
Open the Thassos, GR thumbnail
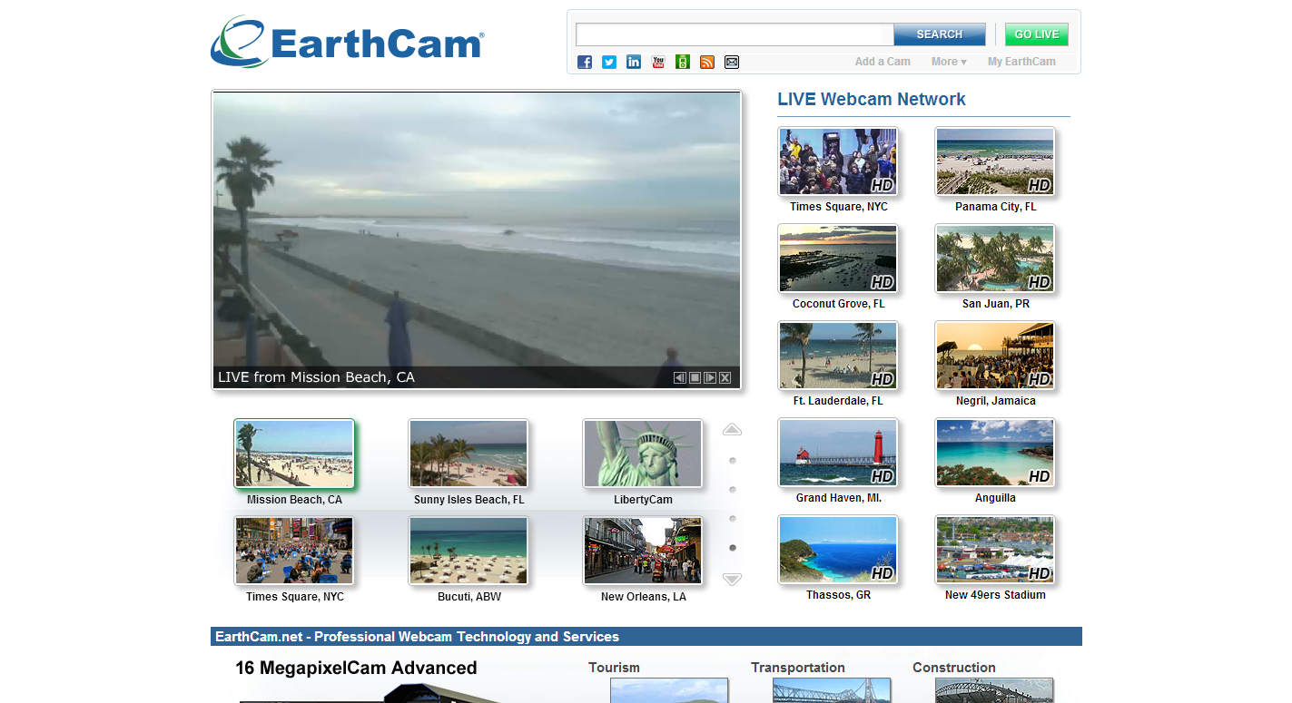838,550
